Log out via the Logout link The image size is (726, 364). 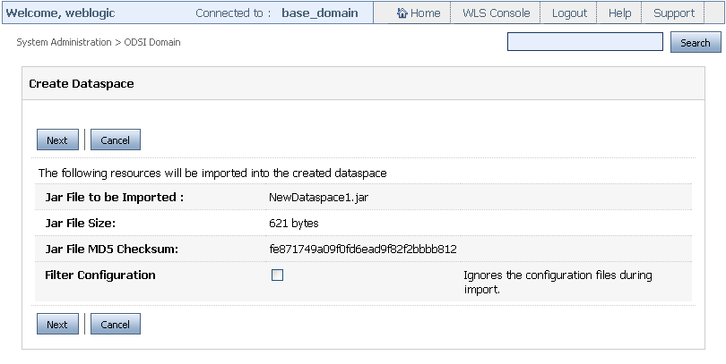[x=569, y=13]
